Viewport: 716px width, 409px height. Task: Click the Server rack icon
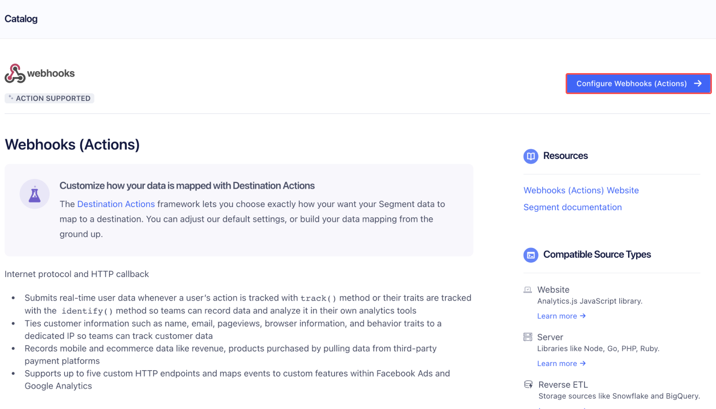pos(528,337)
